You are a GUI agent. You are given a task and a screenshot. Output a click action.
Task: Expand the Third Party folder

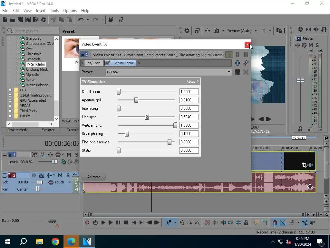coord(10,111)
